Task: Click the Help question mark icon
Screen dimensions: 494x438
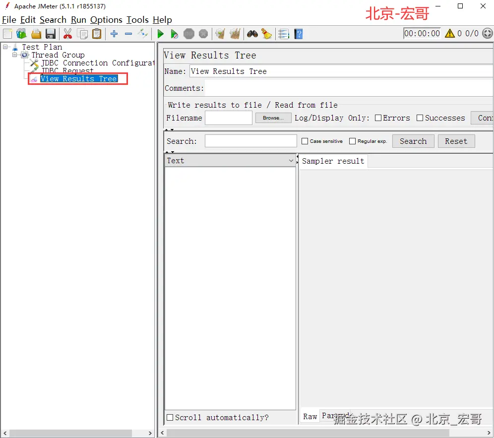Action: [x=298, y=34]
